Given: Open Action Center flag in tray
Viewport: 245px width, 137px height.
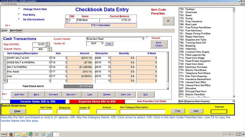Looking at the screenshot, I should tap(227, 134).
